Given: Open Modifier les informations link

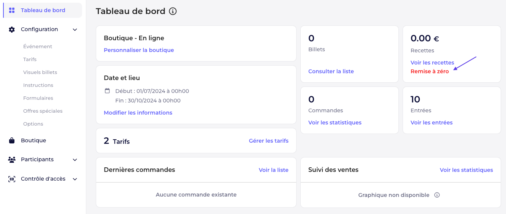Looking at the screenshot, I should (x=138, y=113).
